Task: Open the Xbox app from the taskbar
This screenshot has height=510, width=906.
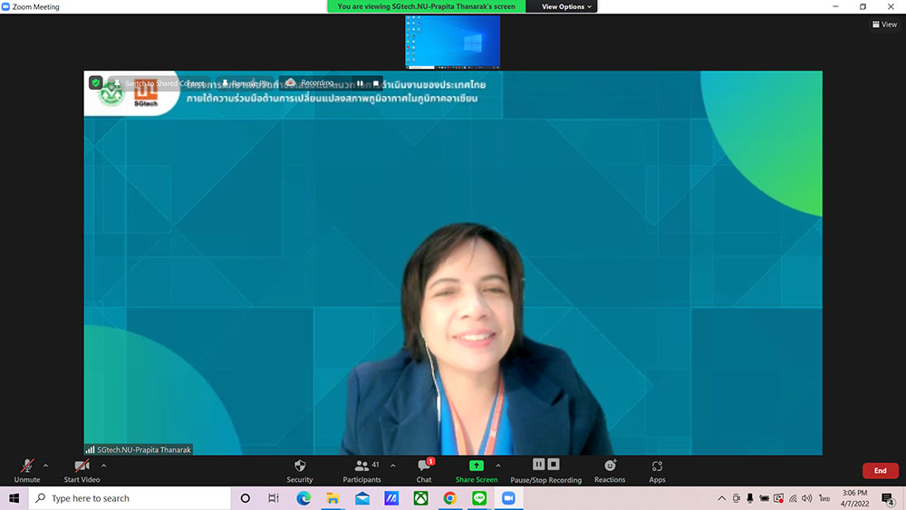Action: (420, 498)
